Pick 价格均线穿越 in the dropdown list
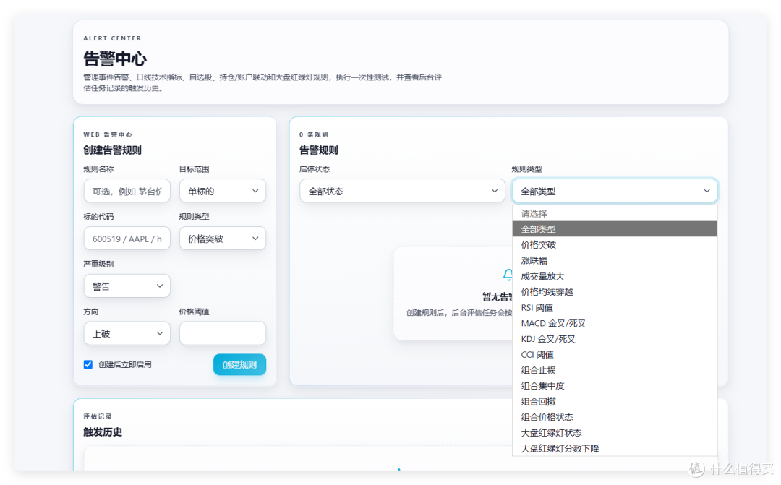Image resolution: width=781 pixels, height=485 pixels. 615,292
